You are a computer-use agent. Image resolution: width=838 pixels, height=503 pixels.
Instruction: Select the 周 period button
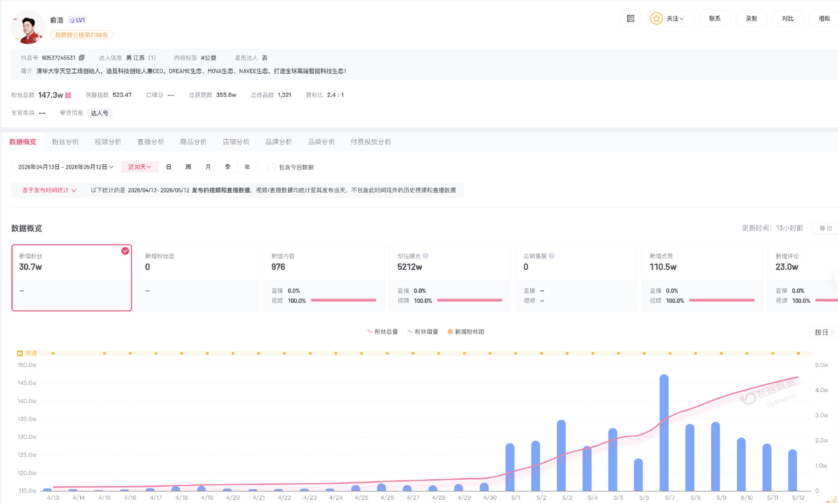tap(188, 167)
